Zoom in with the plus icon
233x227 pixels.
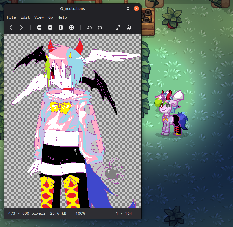[x=50, y=28]
